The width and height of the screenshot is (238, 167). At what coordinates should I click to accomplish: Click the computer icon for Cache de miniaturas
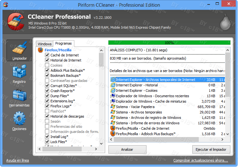113,101
